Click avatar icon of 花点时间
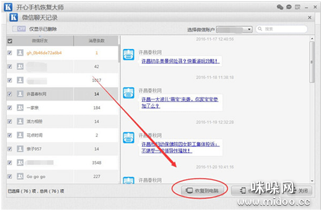322x211 pixels. coord(20,135)
